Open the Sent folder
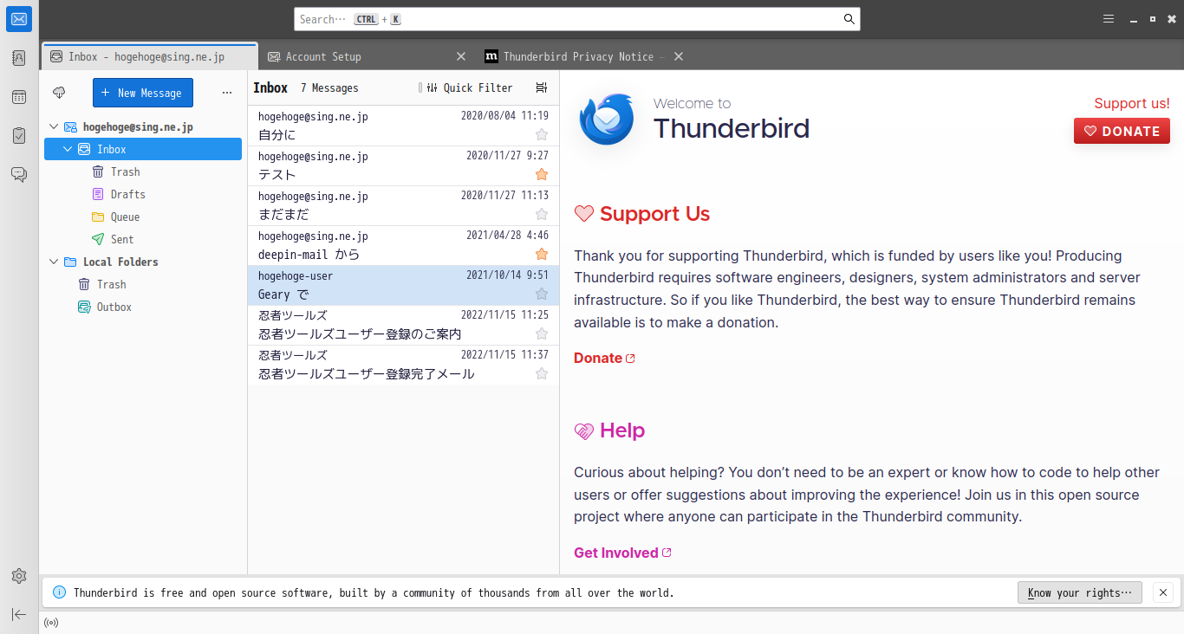This screenshot has height=634, width=1184. 143,239
